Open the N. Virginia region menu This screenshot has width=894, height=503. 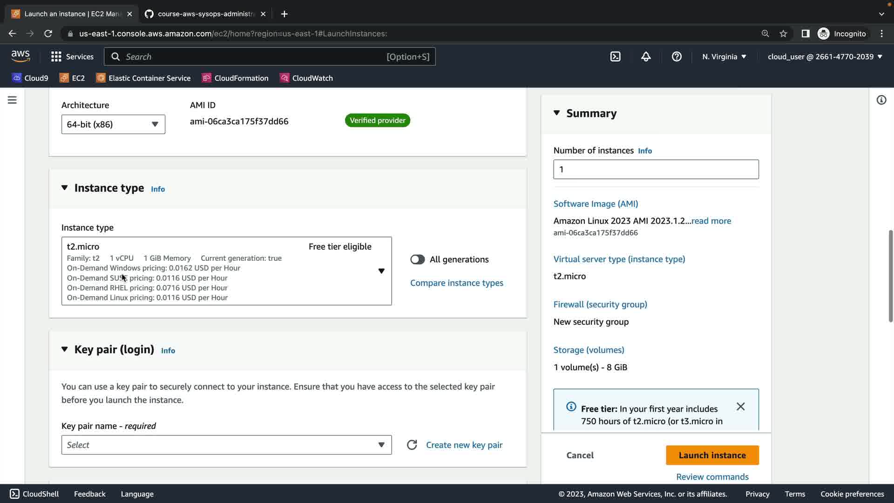(724, 56)
